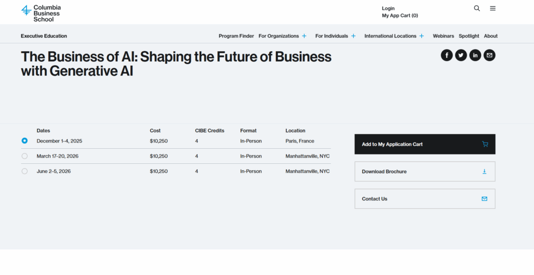Share page on Twitter icon

pos(461,55)
